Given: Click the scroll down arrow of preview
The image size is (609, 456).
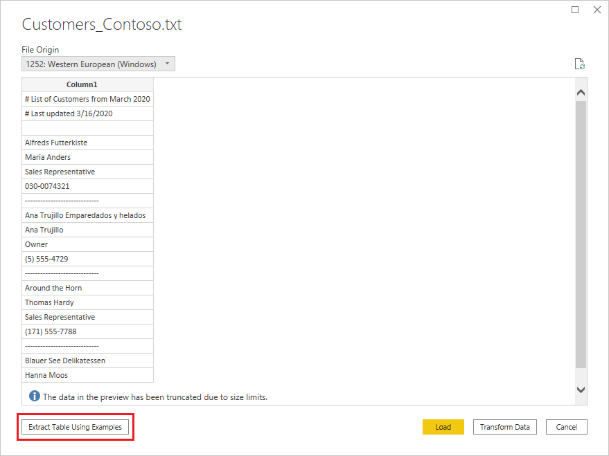Looking at the screenshot, I should click(x=581, y=390).
